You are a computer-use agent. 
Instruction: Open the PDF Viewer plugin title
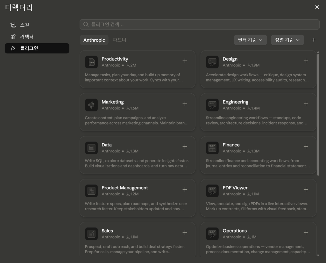point(235,188)
